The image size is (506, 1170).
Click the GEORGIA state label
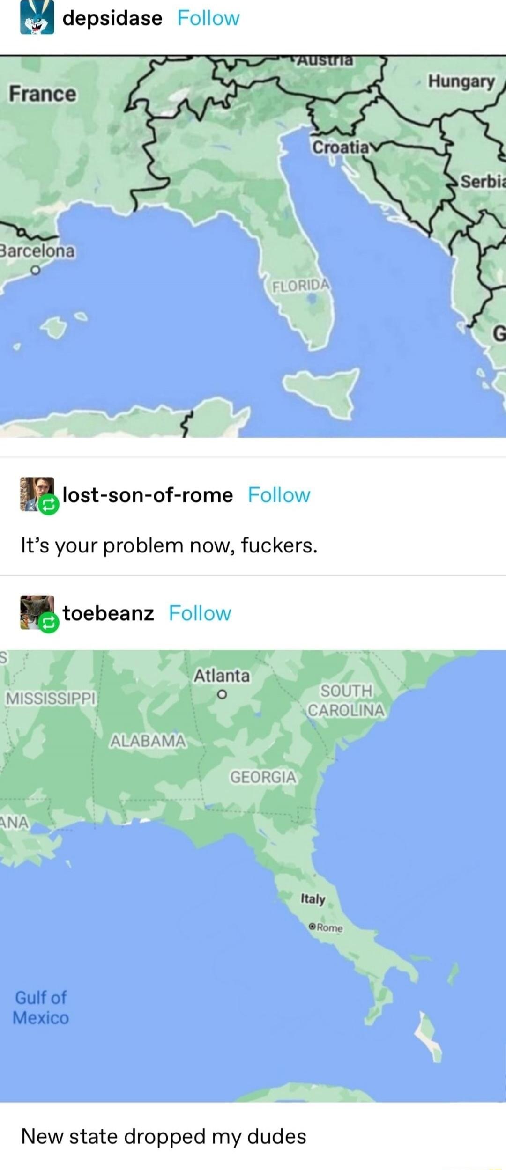(x=263, y=777)
